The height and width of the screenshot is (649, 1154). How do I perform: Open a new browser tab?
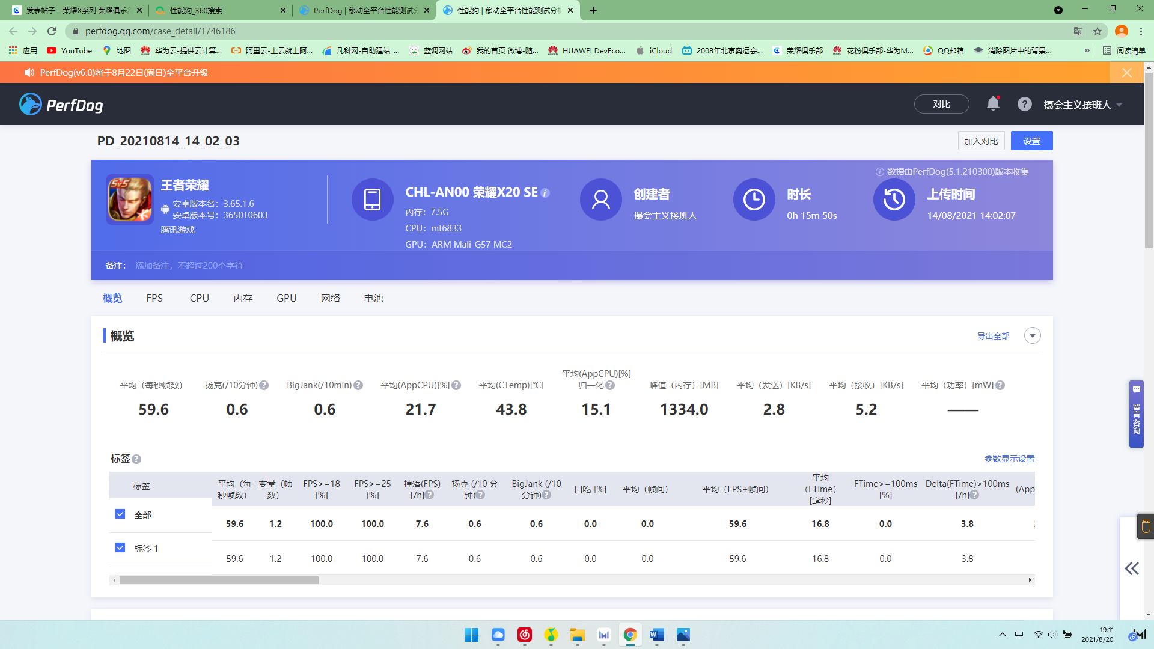coord(593,10)
